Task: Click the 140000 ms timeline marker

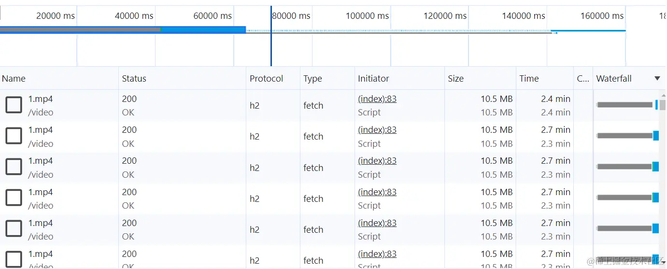Action: pyautogui.click(x=524, y=15)
